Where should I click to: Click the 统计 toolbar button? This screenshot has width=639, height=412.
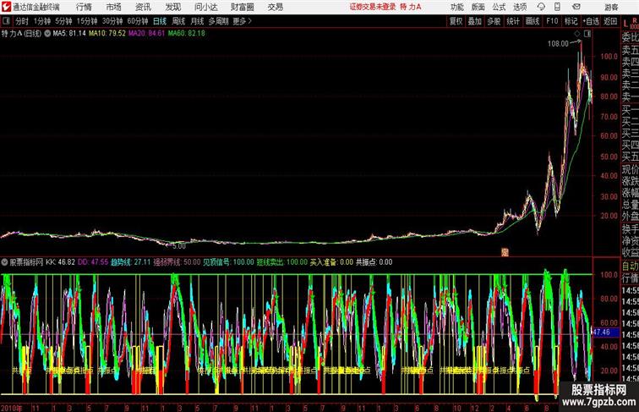(513, 21)
